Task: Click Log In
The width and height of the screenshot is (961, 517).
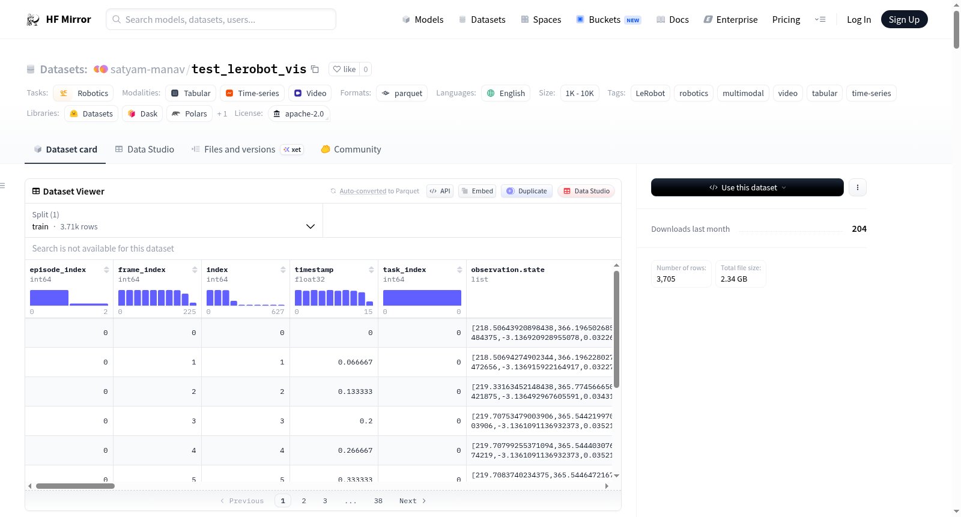Action: [x=859, y=19]
